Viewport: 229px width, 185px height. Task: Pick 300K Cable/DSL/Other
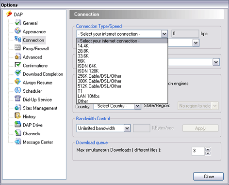click(122, 81)
